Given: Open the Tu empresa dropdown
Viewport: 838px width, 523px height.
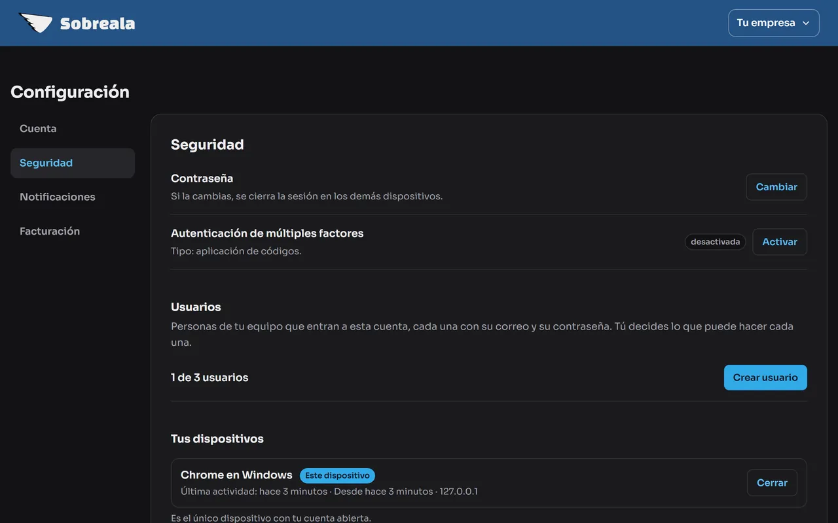Looking at the screenshot, I should [x=773, y=23].
